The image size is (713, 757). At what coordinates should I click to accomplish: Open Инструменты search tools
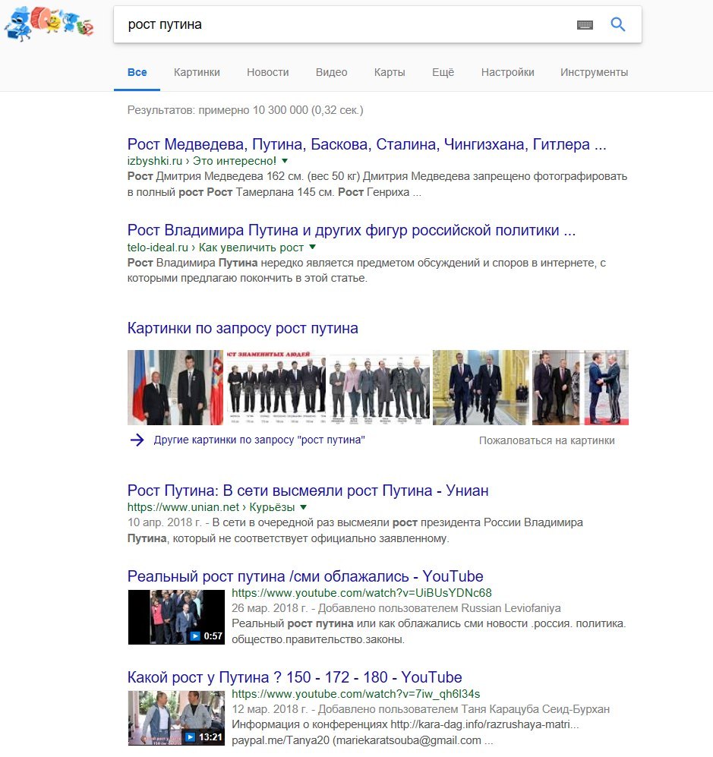point(595,72)
